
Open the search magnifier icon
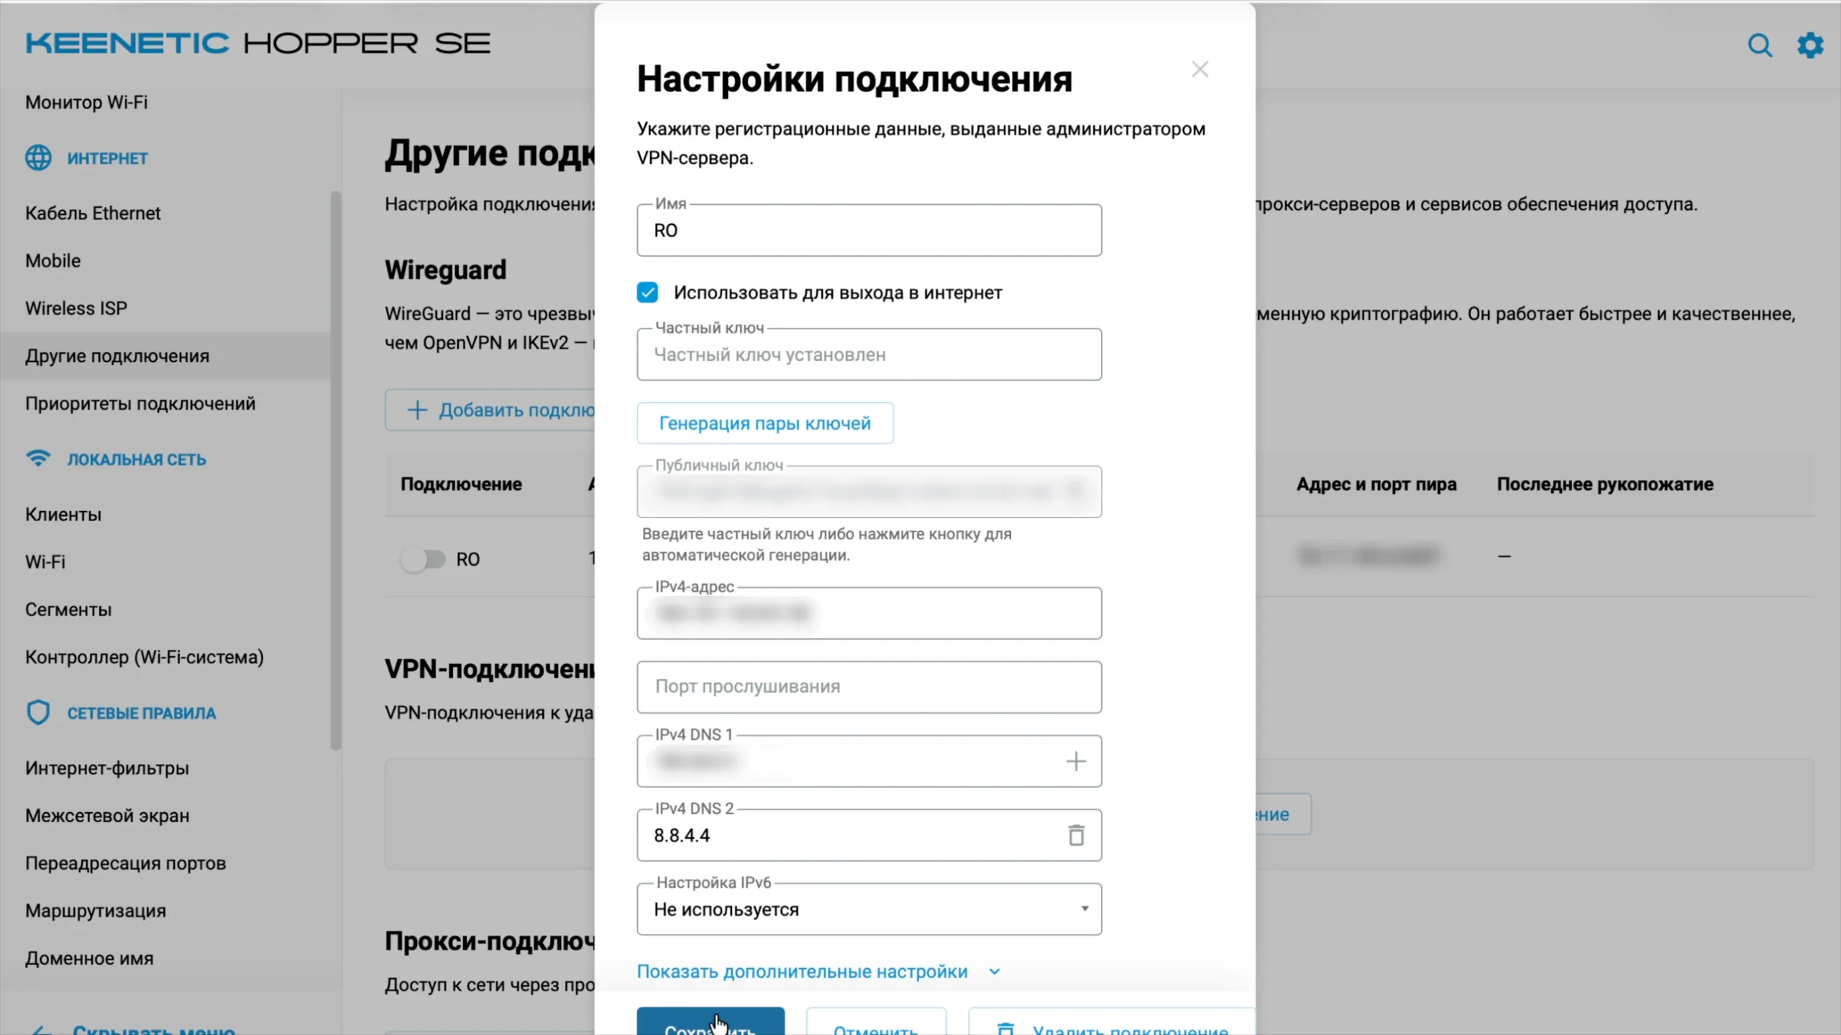(x=1760, y=45)
